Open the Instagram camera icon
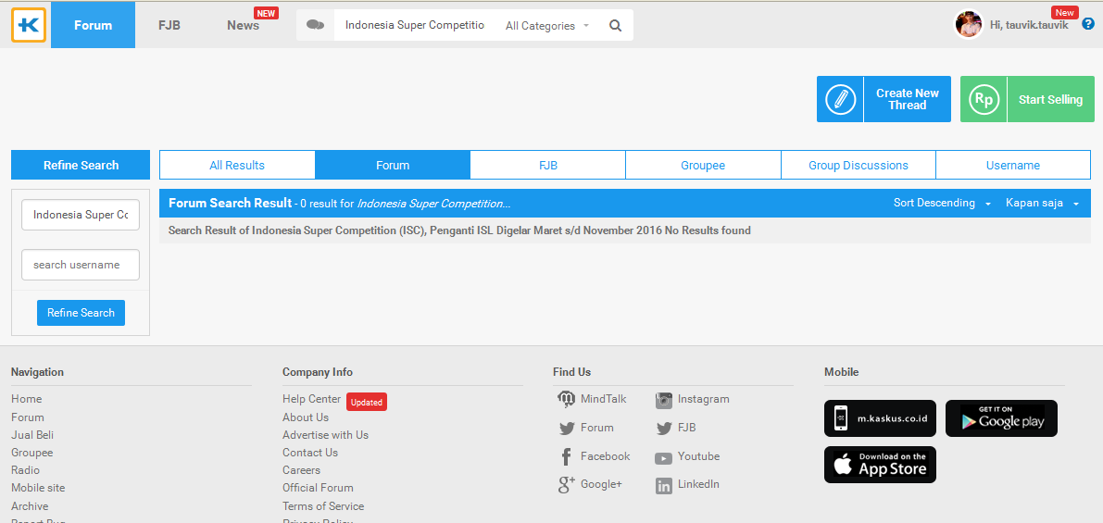 [x=664, y=400]
